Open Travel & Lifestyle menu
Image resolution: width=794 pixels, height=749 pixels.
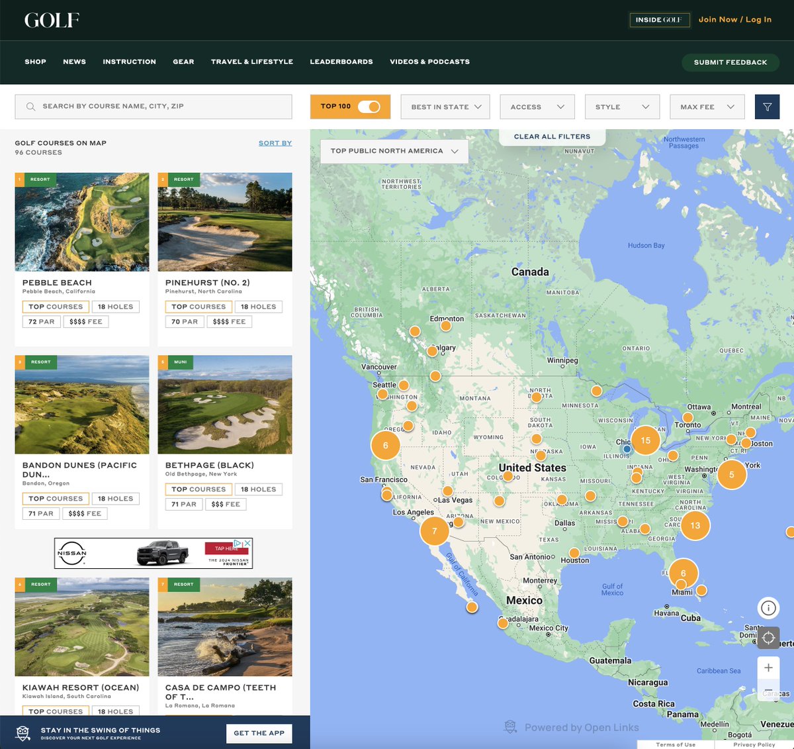[252, 62]
